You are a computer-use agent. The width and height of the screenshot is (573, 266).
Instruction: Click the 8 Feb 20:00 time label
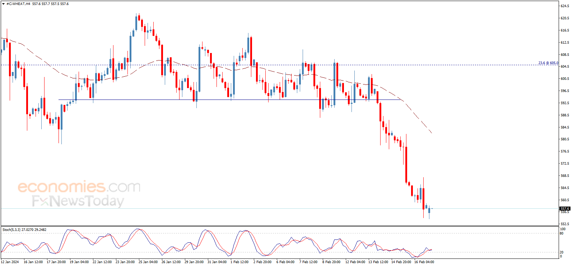(x=331, y=262)
